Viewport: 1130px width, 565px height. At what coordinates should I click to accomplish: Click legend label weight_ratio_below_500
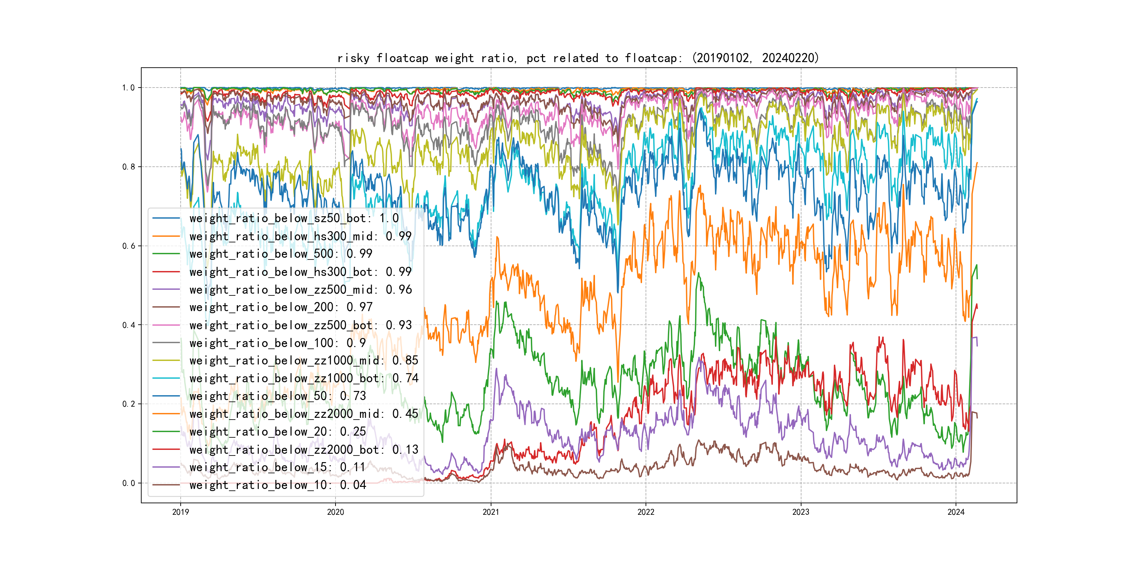point(280,254)
